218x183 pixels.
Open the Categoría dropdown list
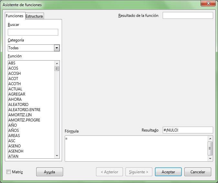click(x=57, y=48)
